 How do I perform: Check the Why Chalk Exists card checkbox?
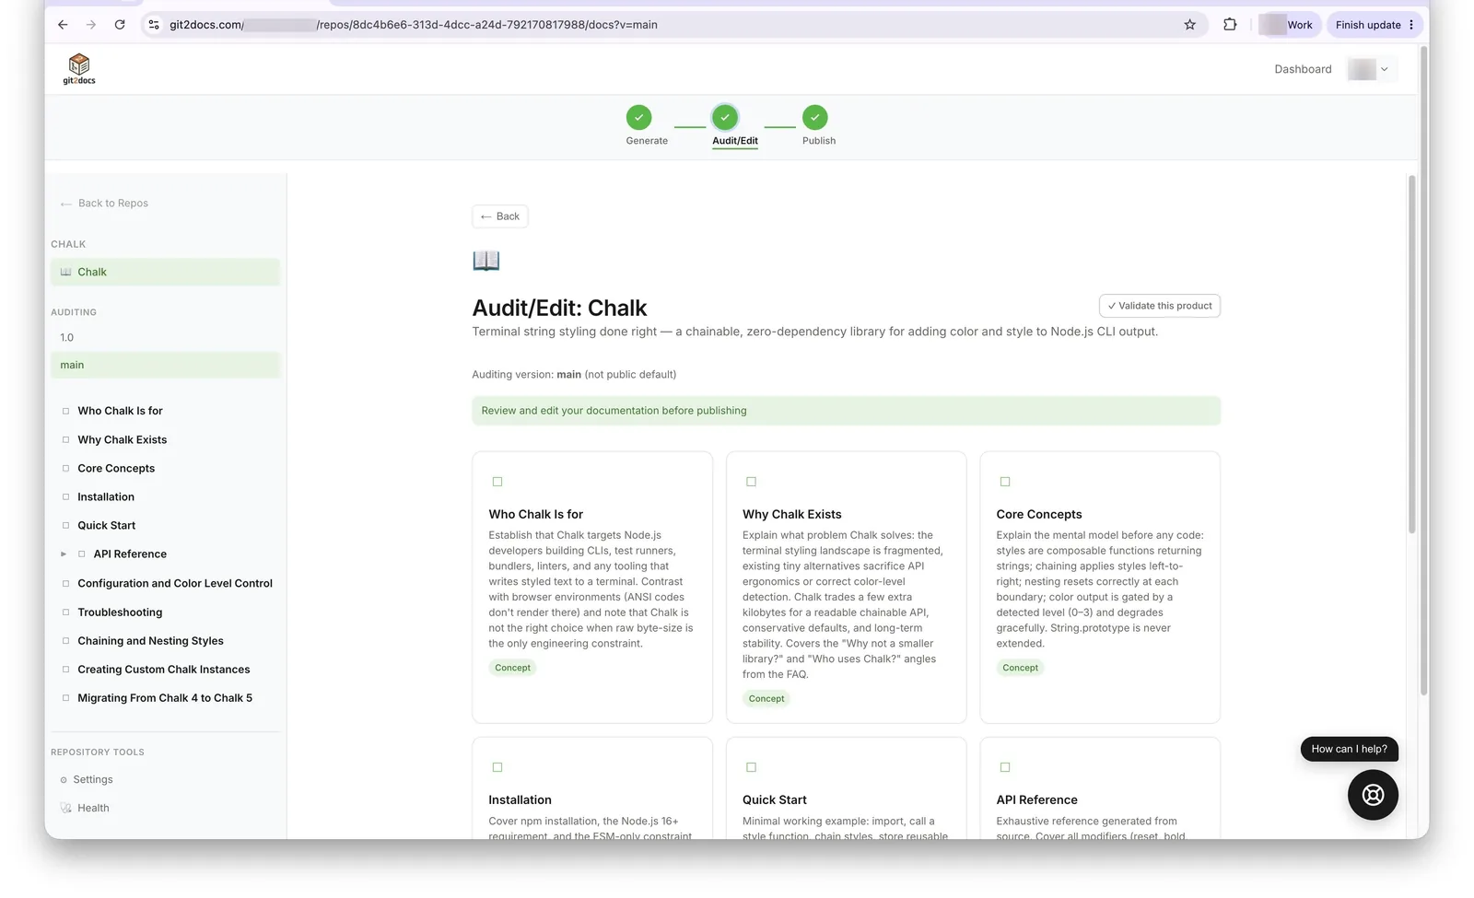pos(751,482)
